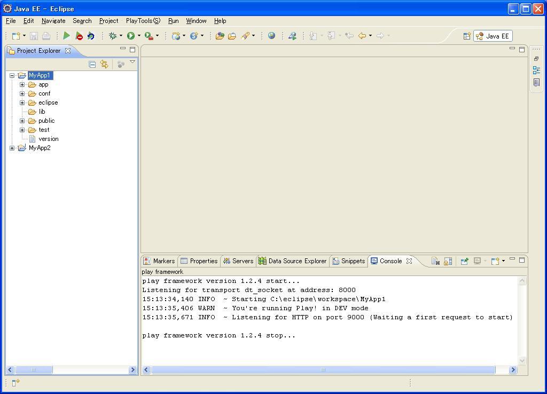This screenshot has width=547, height=394.
Task: Open the Debug dropdown arrow
Action: pos(121,36)
